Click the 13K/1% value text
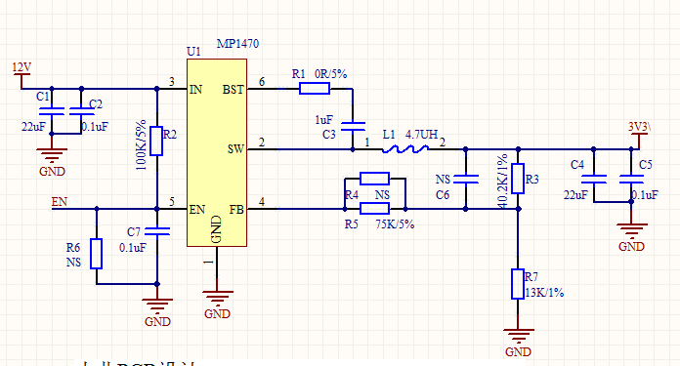 544,293
